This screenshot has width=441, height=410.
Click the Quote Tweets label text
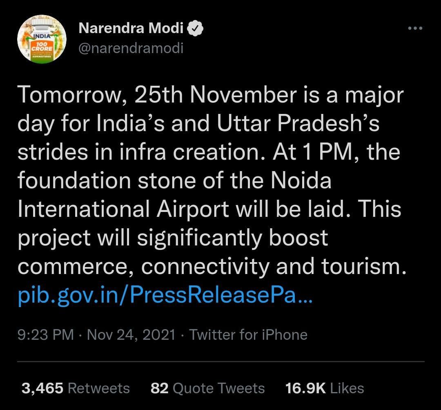pyautogui.click(x=219, y=388)
